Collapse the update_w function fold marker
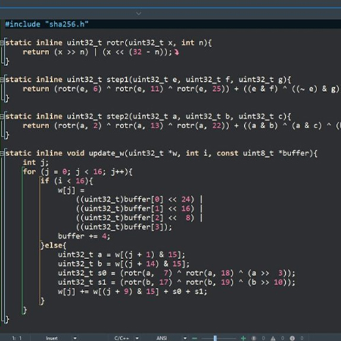341x341 pixels. (x=2, y=153)
